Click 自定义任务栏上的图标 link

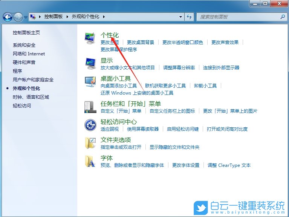172,111
